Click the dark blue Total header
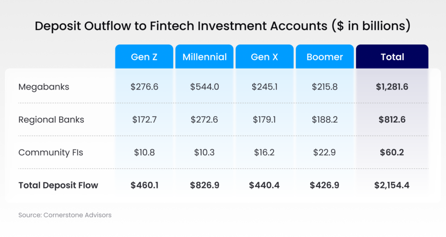The width and height of the screenshot is (446, 237). [x=392, y=57]
